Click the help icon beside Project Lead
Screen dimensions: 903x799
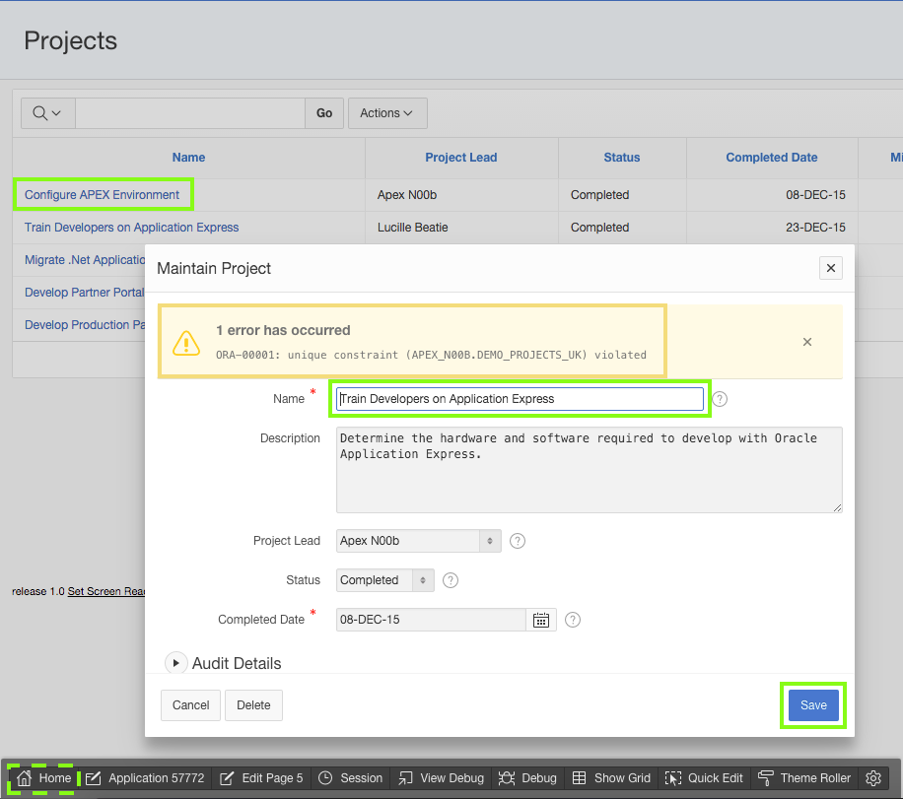[x=518, y=541]
